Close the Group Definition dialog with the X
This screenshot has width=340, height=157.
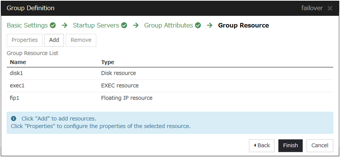point(330,8)
